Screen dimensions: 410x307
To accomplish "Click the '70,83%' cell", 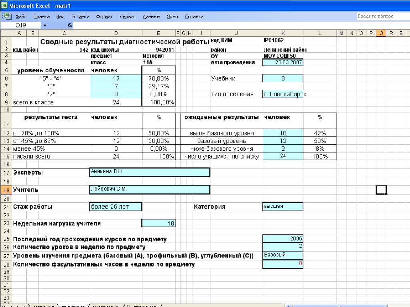I will 159,78.
